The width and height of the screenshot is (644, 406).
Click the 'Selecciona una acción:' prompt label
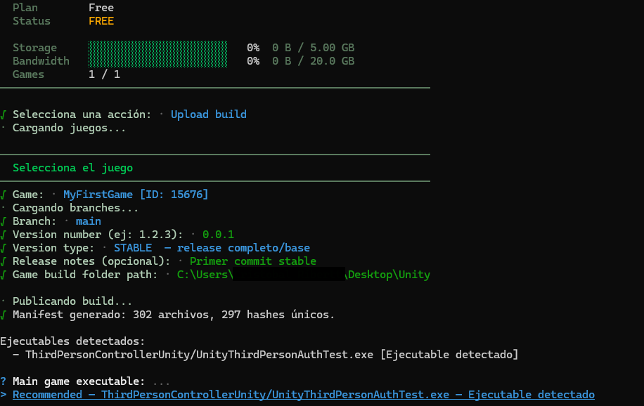coord(82,114)
